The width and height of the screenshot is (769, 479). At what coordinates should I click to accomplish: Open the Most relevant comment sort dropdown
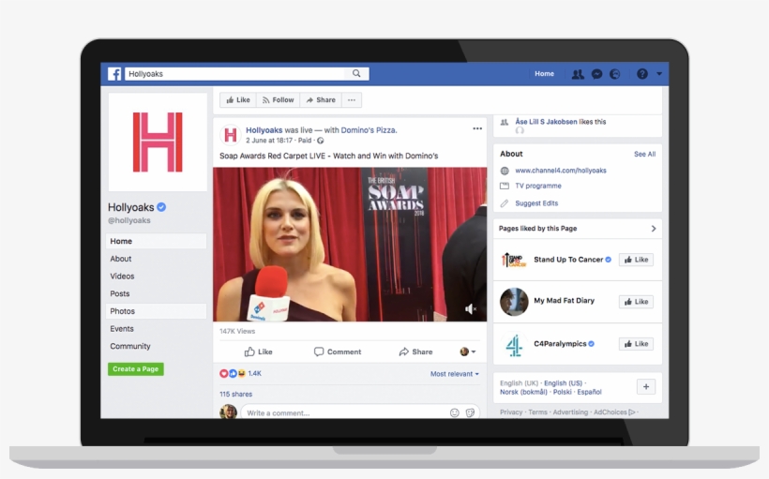click(x=455, y=374)
